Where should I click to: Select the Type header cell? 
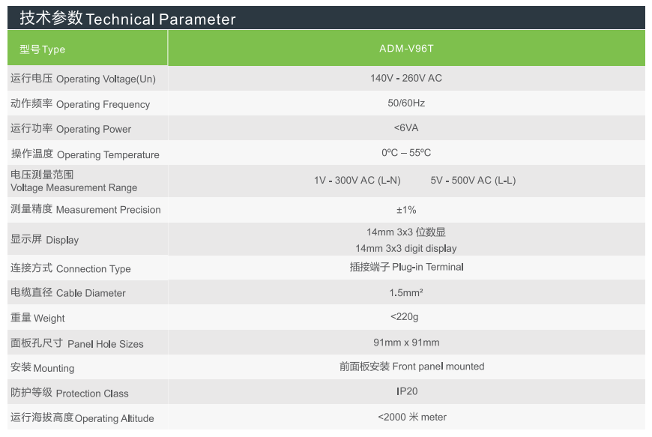coord(43,49)
